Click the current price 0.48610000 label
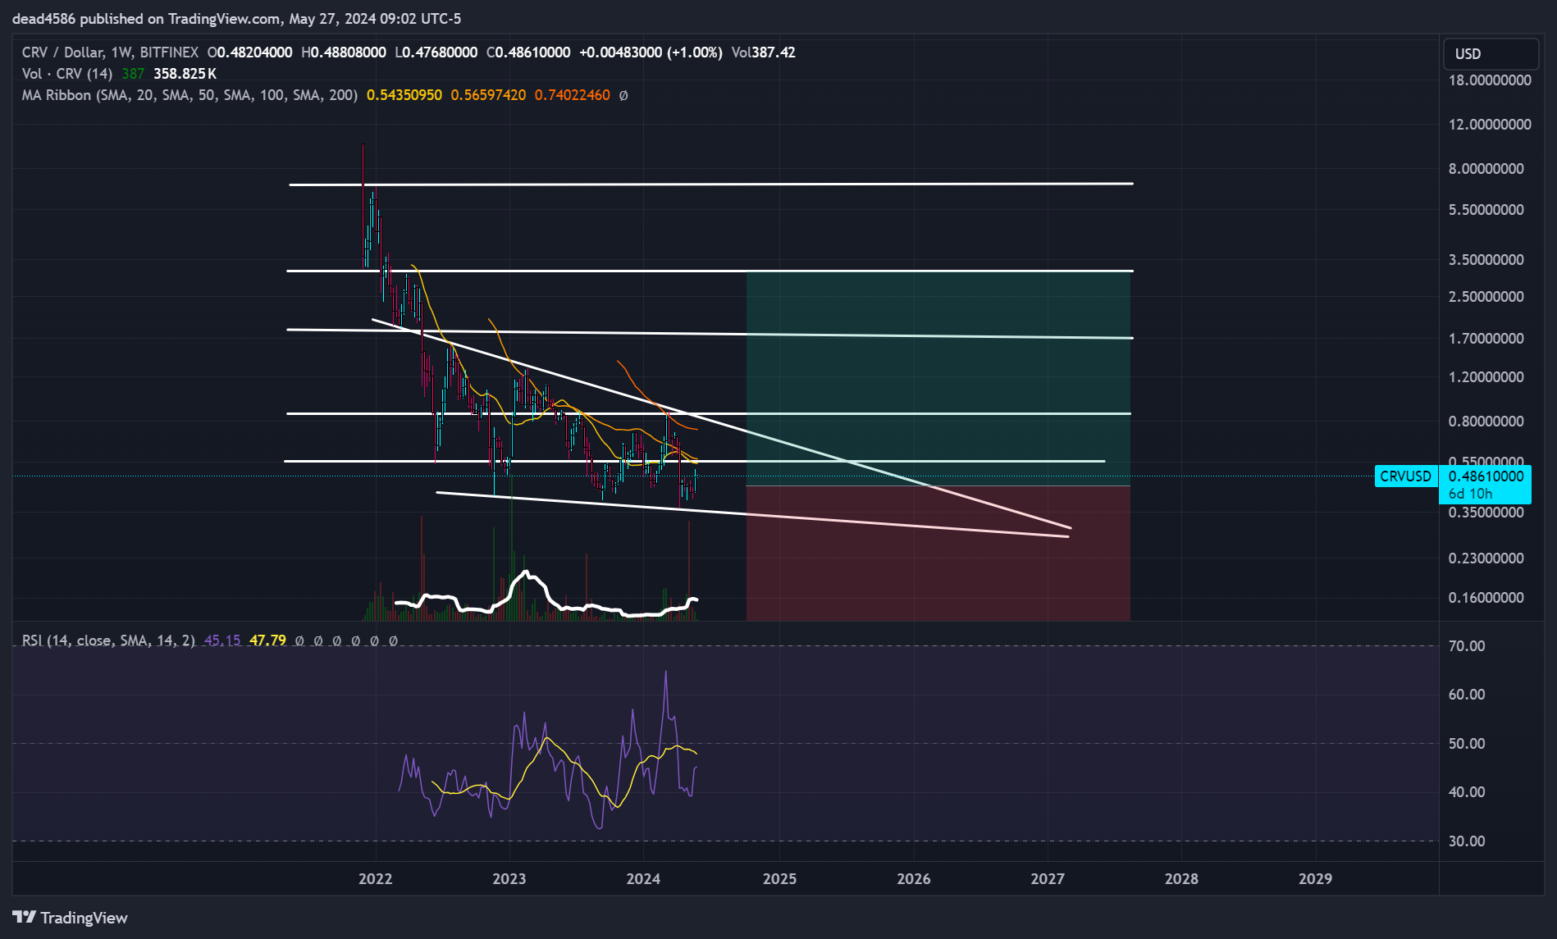Image resolution: width=1557 pixels, height=939 pixels. pos(1486,476)
